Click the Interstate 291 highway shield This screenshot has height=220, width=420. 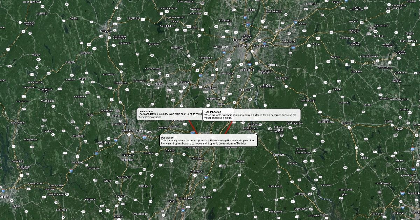248,25
